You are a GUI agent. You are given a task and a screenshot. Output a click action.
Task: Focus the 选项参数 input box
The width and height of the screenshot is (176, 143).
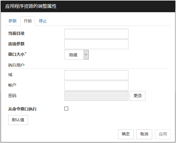[96, 44]
